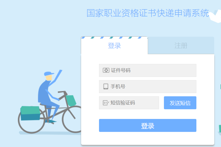Click the white bird illustration near the title
Image resolution: width=221 pixels, height=147 pixels.
(x=215, y=16)
